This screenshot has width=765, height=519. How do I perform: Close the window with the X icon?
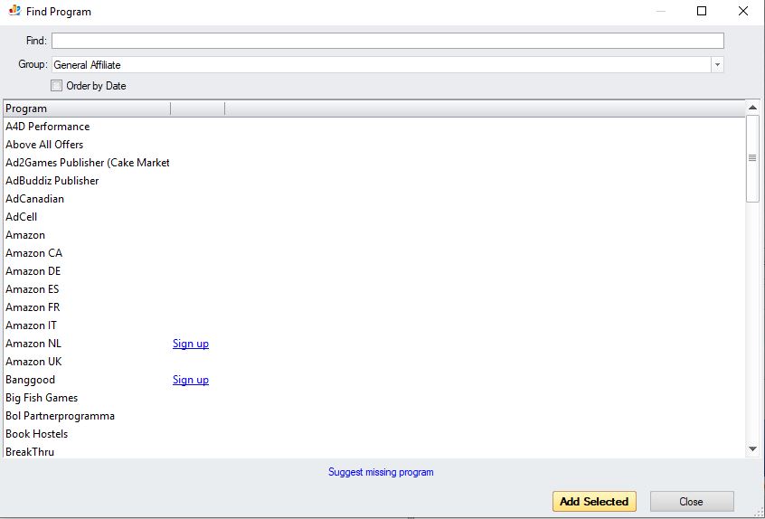743,11
